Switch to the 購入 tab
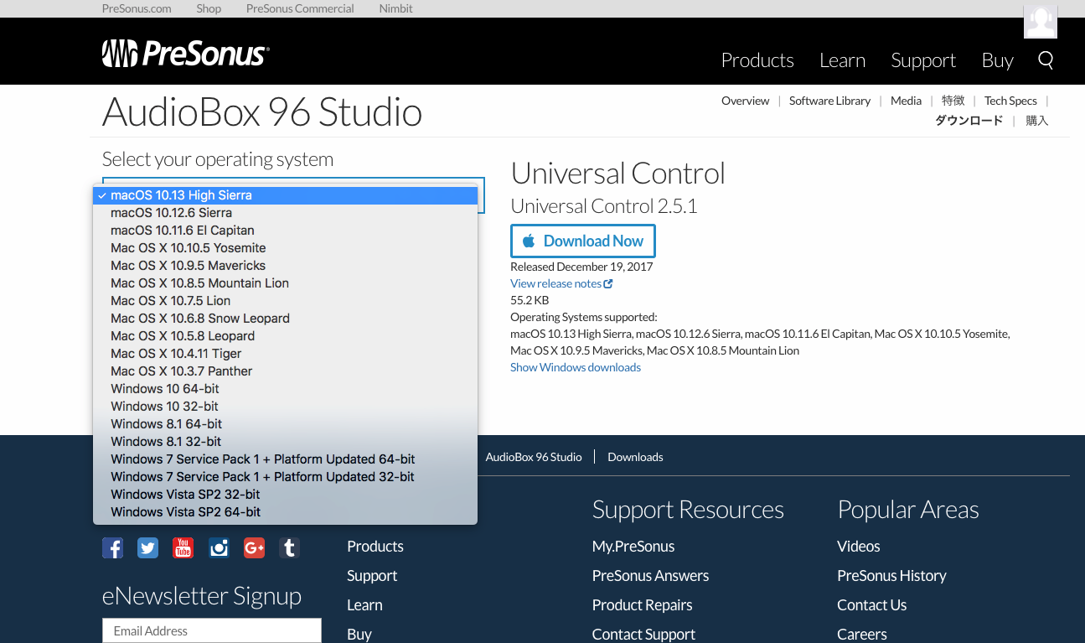This screenshot has height=643, width=1085. click(1037, 121)
